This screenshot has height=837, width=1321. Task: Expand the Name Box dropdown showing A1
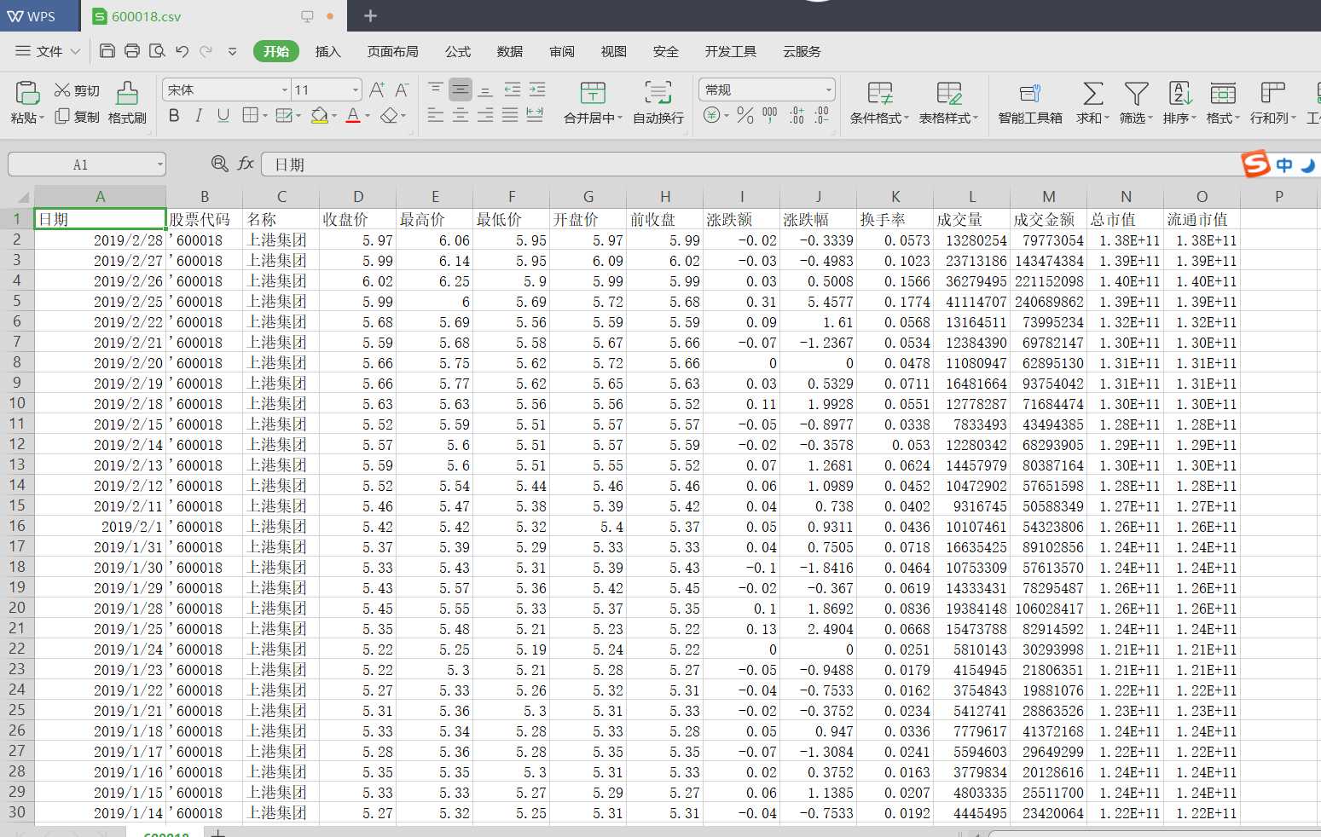point(159,165)
